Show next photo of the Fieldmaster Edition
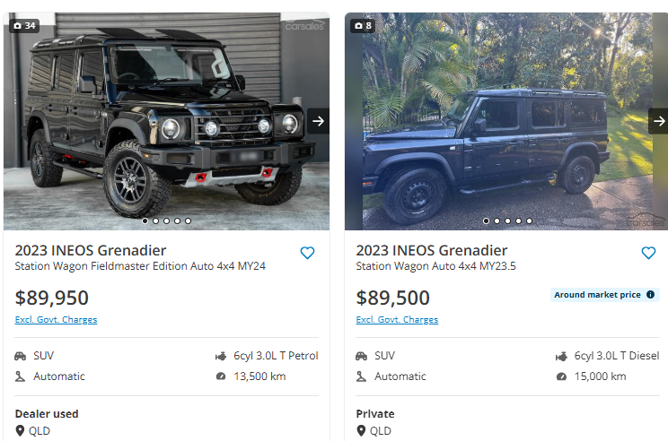The image size is (668, 441). 318,121
